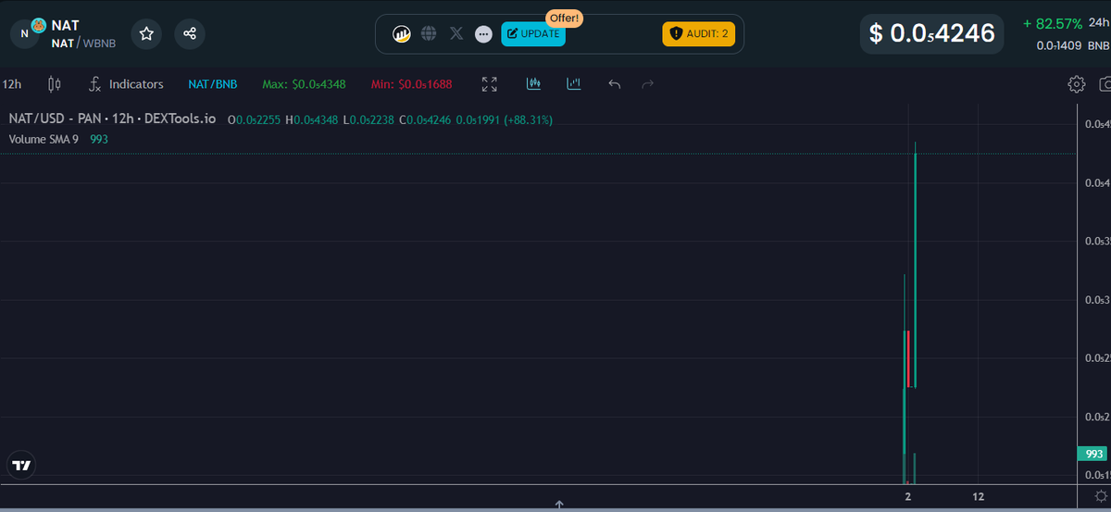Undo the last chart action
The image size is (1111, 512).
click(614, 84)
